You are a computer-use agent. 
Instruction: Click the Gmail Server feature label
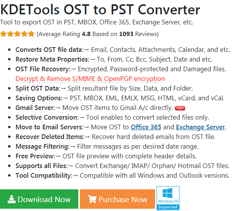35,108
